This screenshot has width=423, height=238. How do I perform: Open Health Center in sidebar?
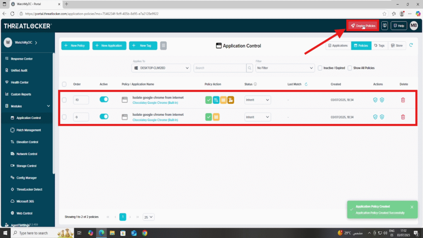coord(19,82)
